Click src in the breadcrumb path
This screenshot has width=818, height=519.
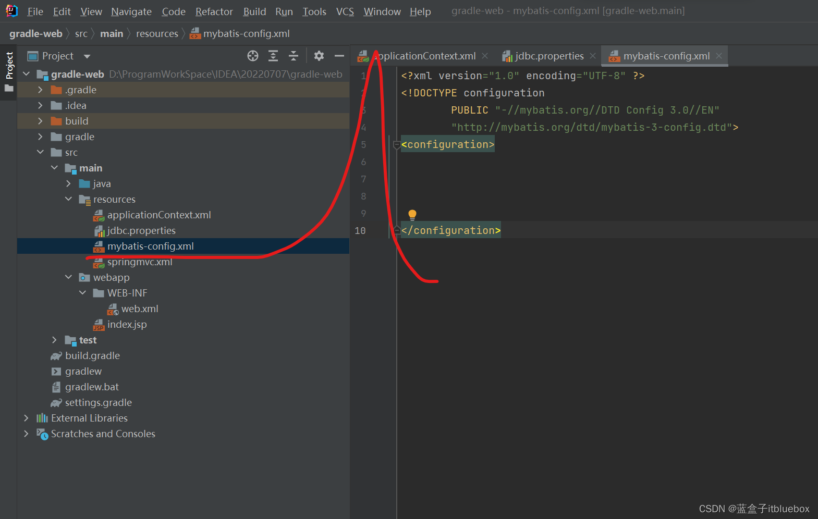tap(81, 34)
